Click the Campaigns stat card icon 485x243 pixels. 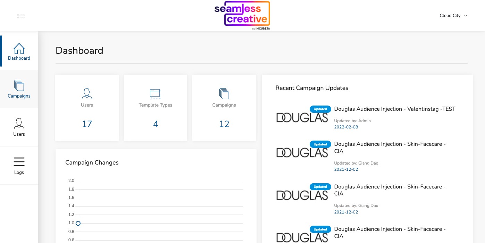(224, 93)
